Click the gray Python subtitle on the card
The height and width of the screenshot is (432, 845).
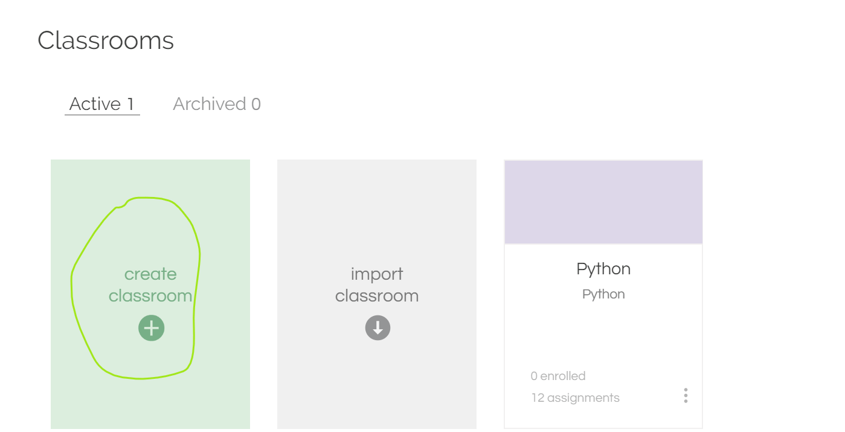[x=603, y=294]
